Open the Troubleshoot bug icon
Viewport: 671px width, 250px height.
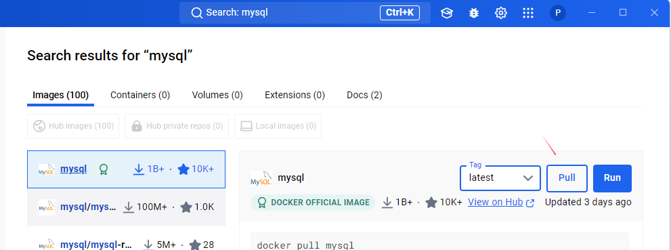[474, 13]
